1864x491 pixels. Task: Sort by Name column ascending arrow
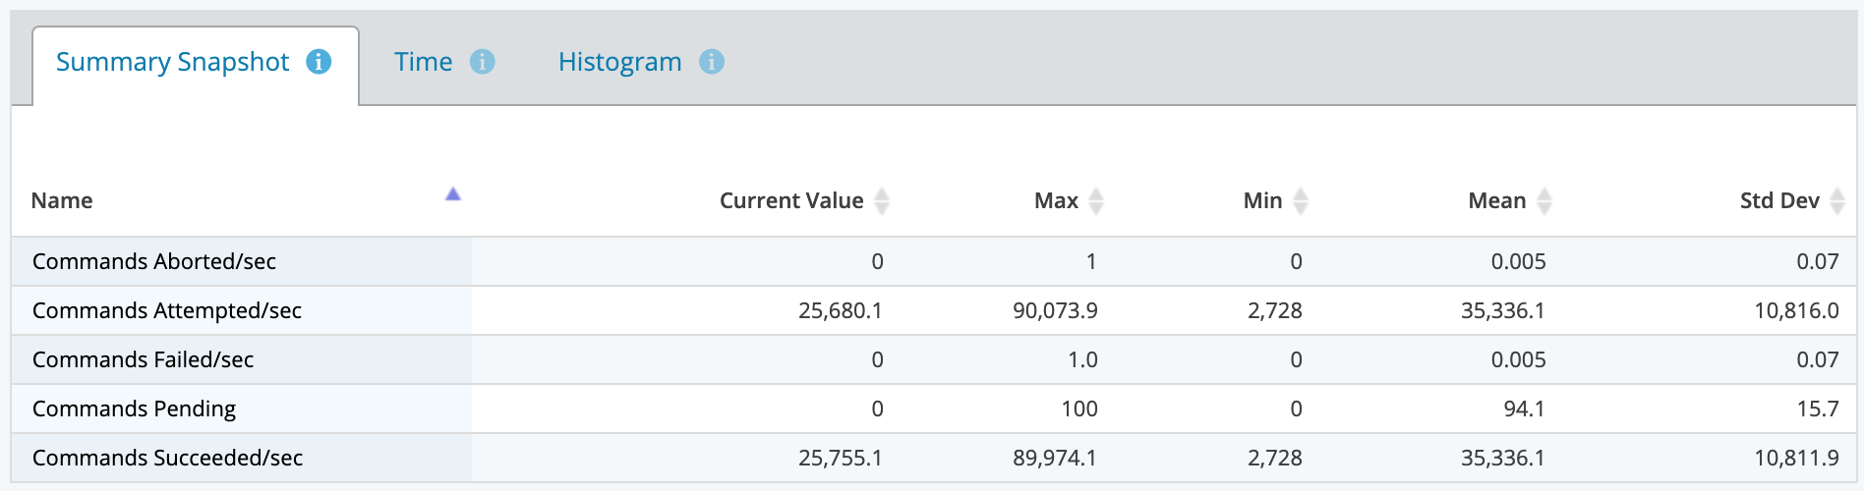[452, 194]
